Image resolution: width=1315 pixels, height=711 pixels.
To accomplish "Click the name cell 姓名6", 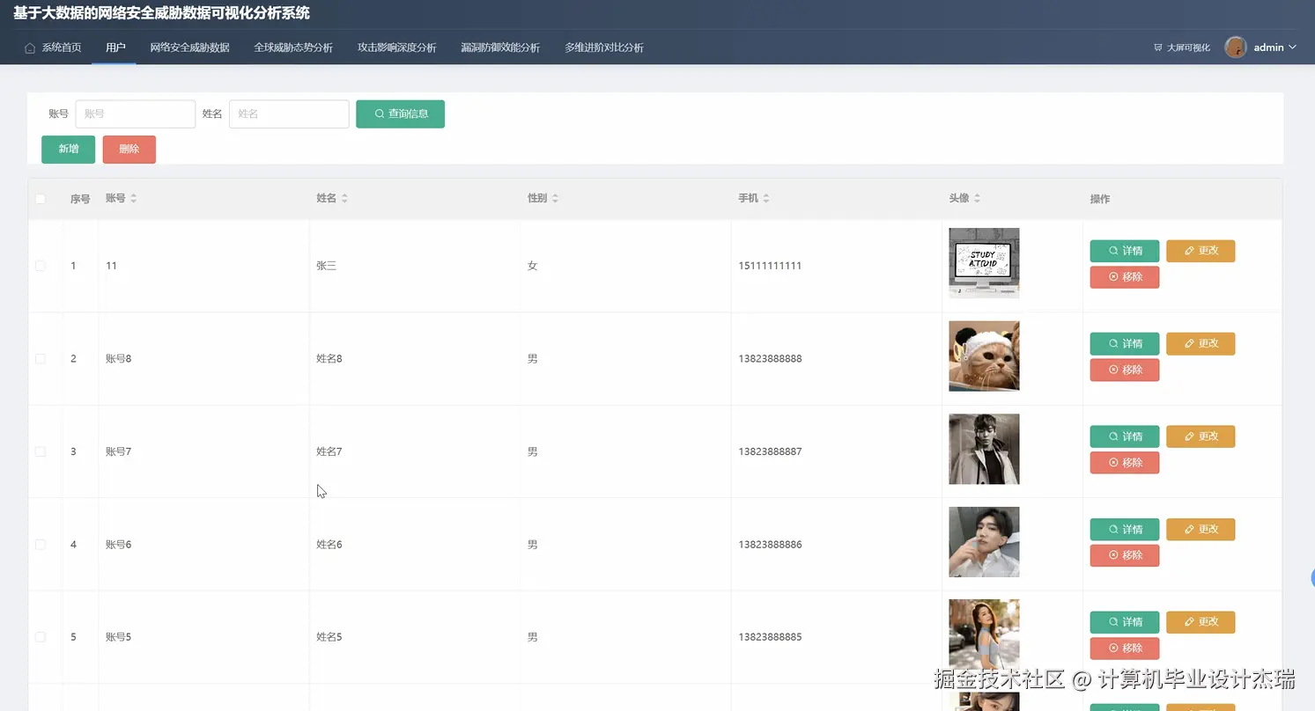I will click(329, 545).
